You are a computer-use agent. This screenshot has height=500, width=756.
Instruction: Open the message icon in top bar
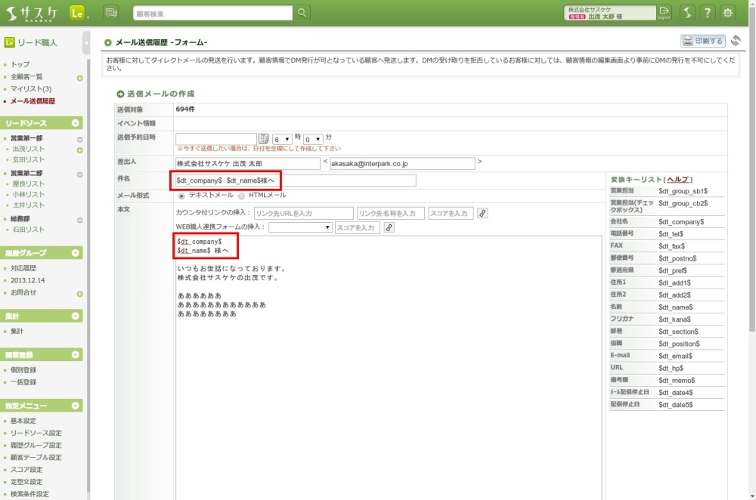pyautogui.click(x=111, y=13)
